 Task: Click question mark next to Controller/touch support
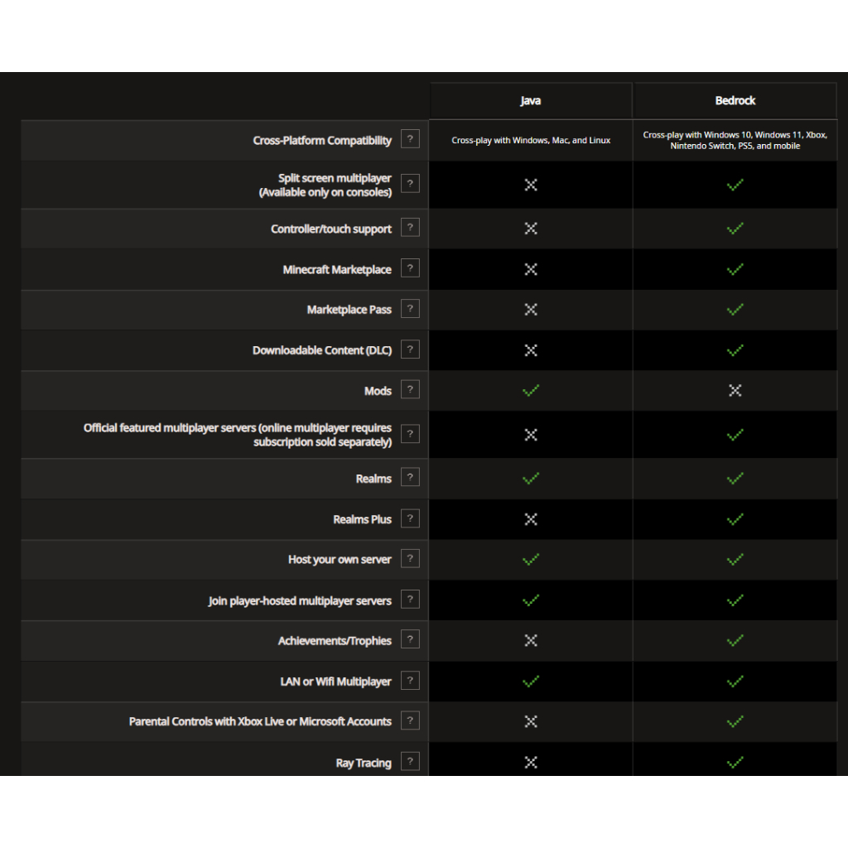(x=410, y=228)
